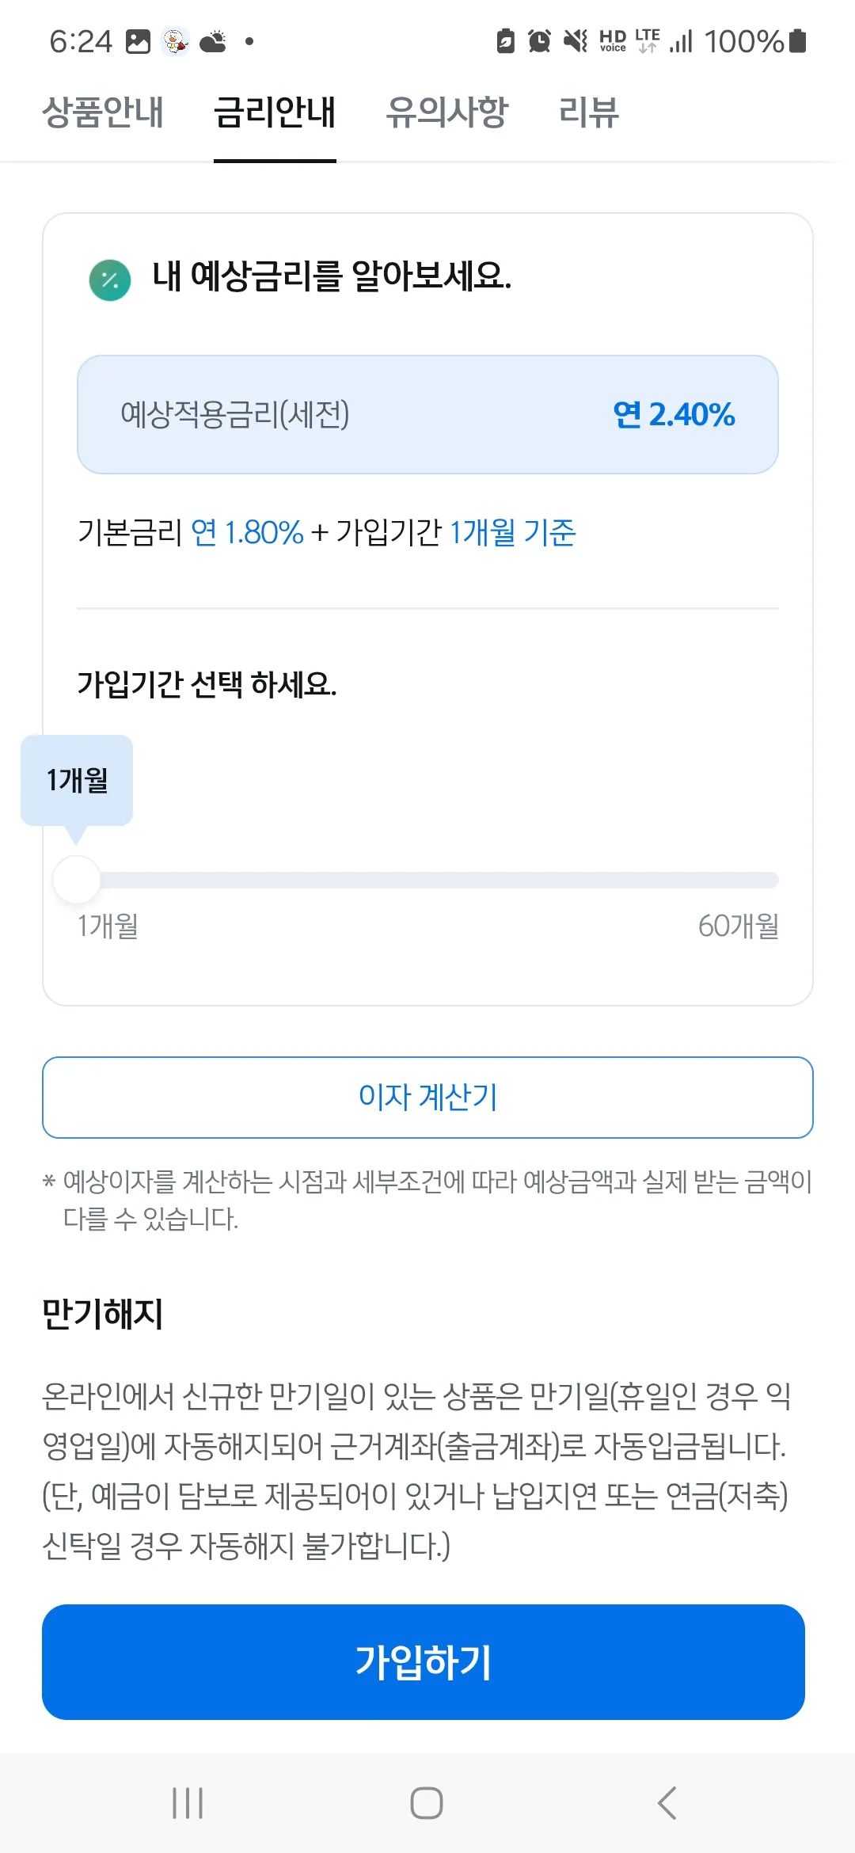Click the subscription period slider handle
This screenshot has height=1853, width=855.
click(75, 878)
